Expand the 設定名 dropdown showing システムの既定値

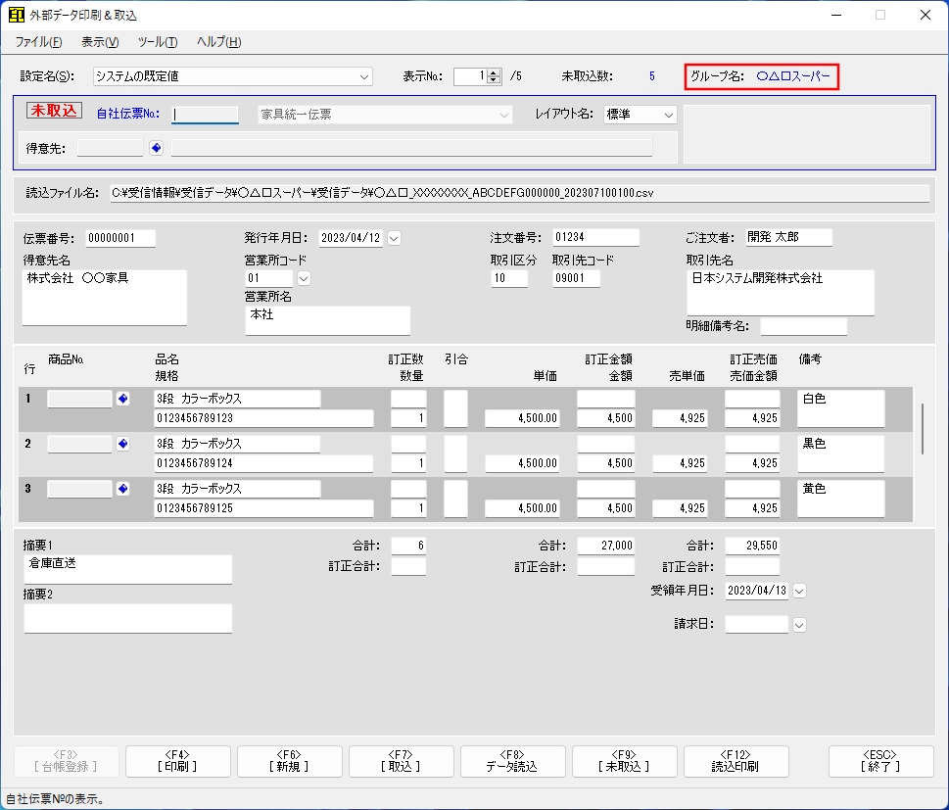(363, 76)
